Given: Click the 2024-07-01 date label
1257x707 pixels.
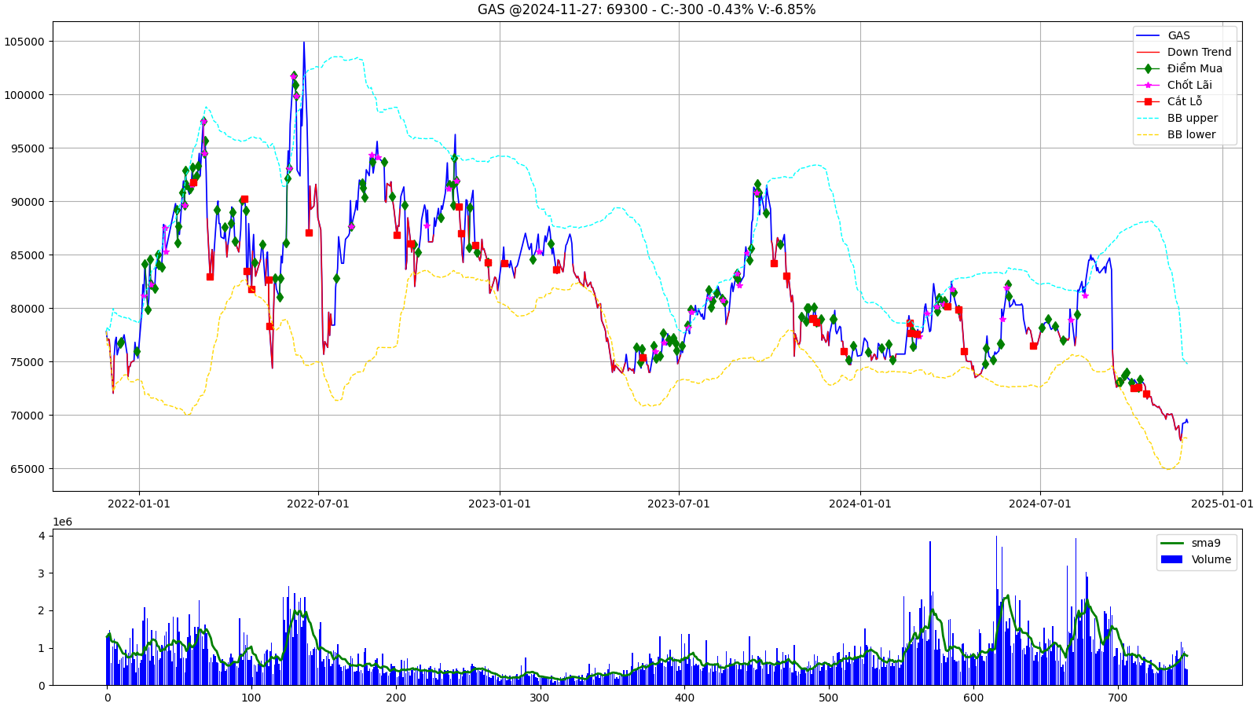Looking at the screenshot, I should [1040, 504].
